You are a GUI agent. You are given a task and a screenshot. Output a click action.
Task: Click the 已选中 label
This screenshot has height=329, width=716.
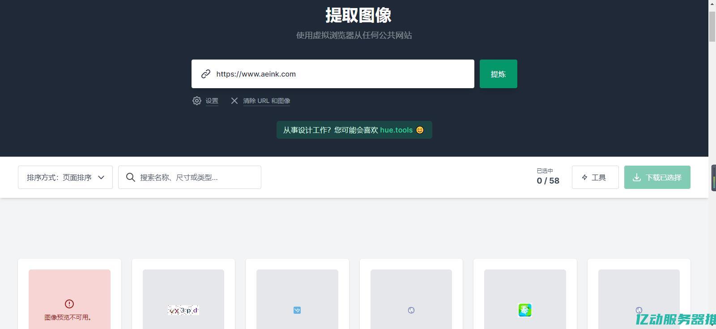[x=545, y=171]
